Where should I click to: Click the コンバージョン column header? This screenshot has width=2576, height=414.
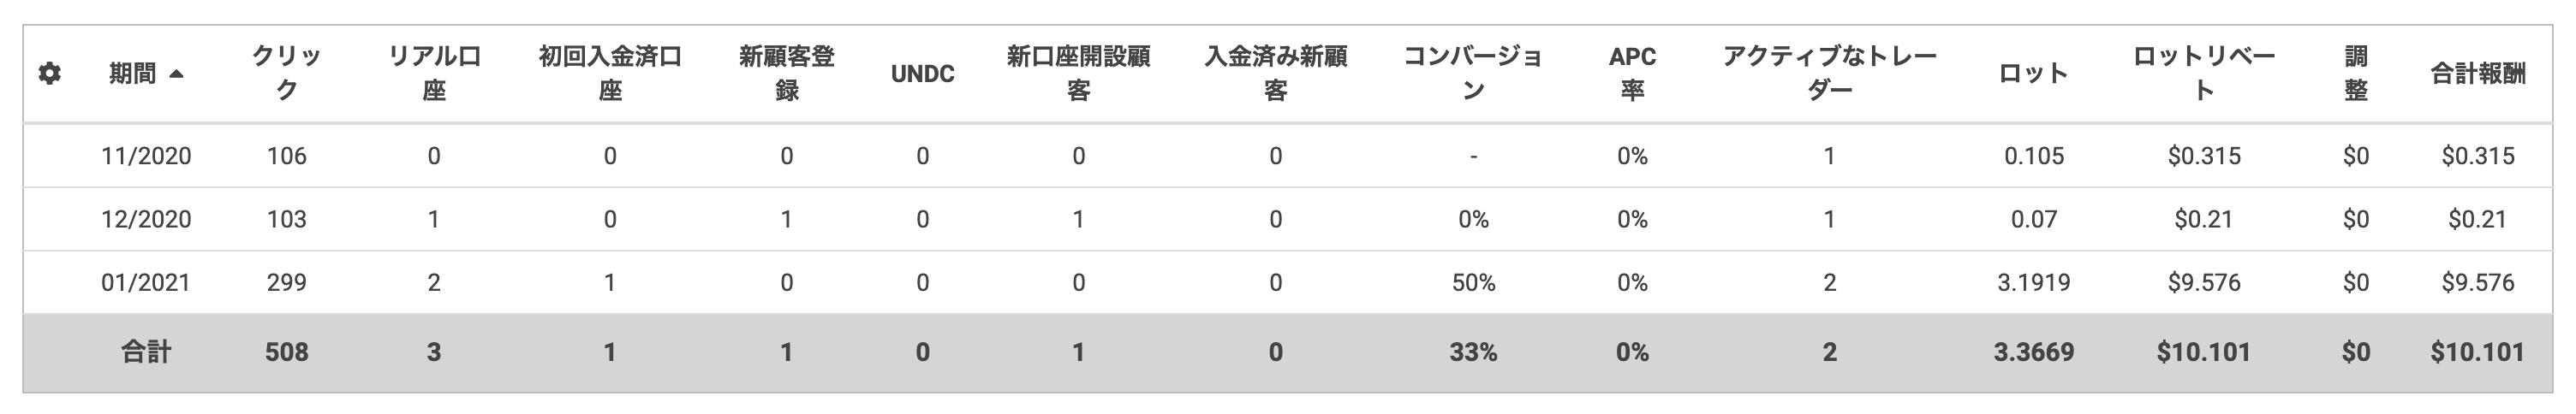click(x=1473, y=74)
